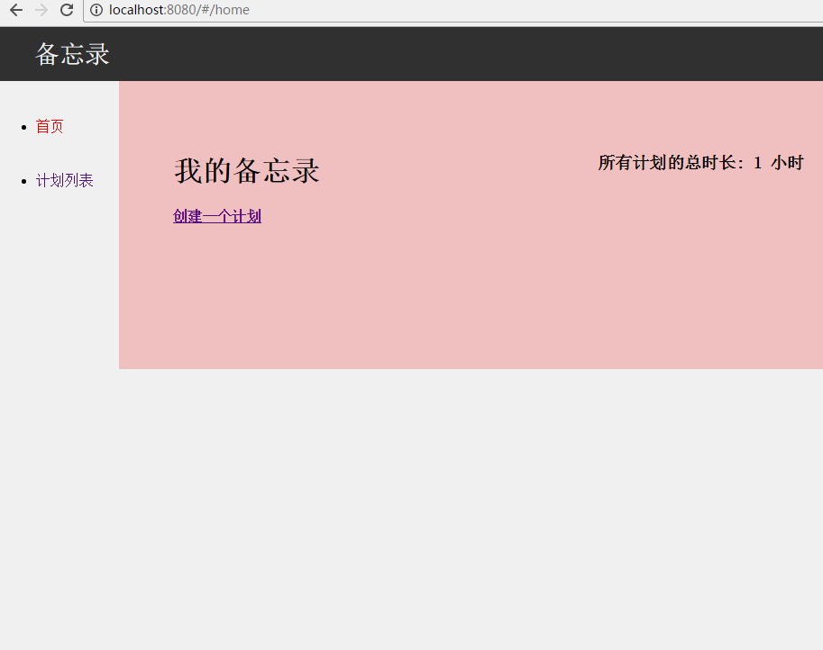This screenshot has height=650, width=823.
Task: Click the 我的备忘录 heading
Action: [x=246, y=171]
